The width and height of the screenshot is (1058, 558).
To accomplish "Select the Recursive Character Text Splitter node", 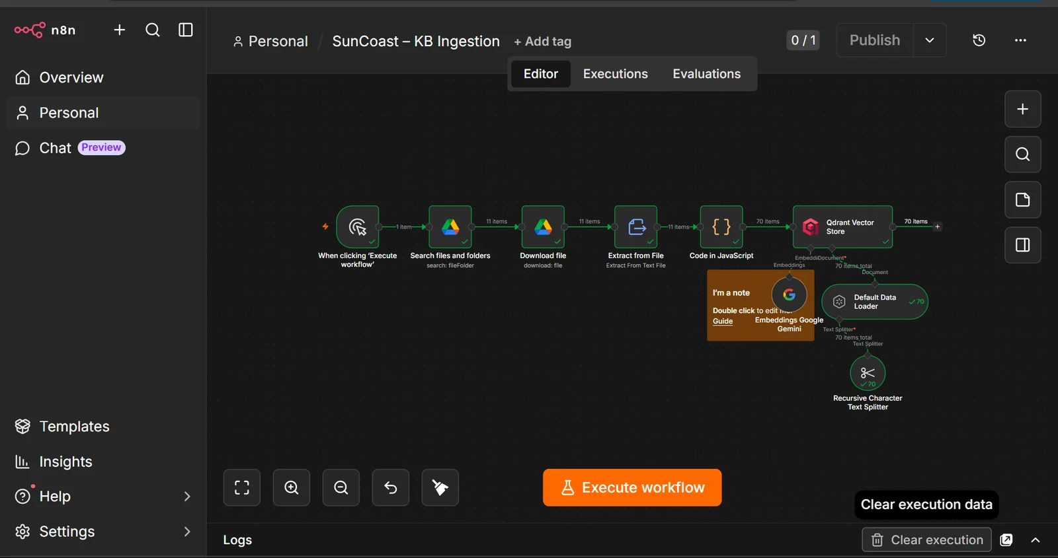I will pos(868,373).
